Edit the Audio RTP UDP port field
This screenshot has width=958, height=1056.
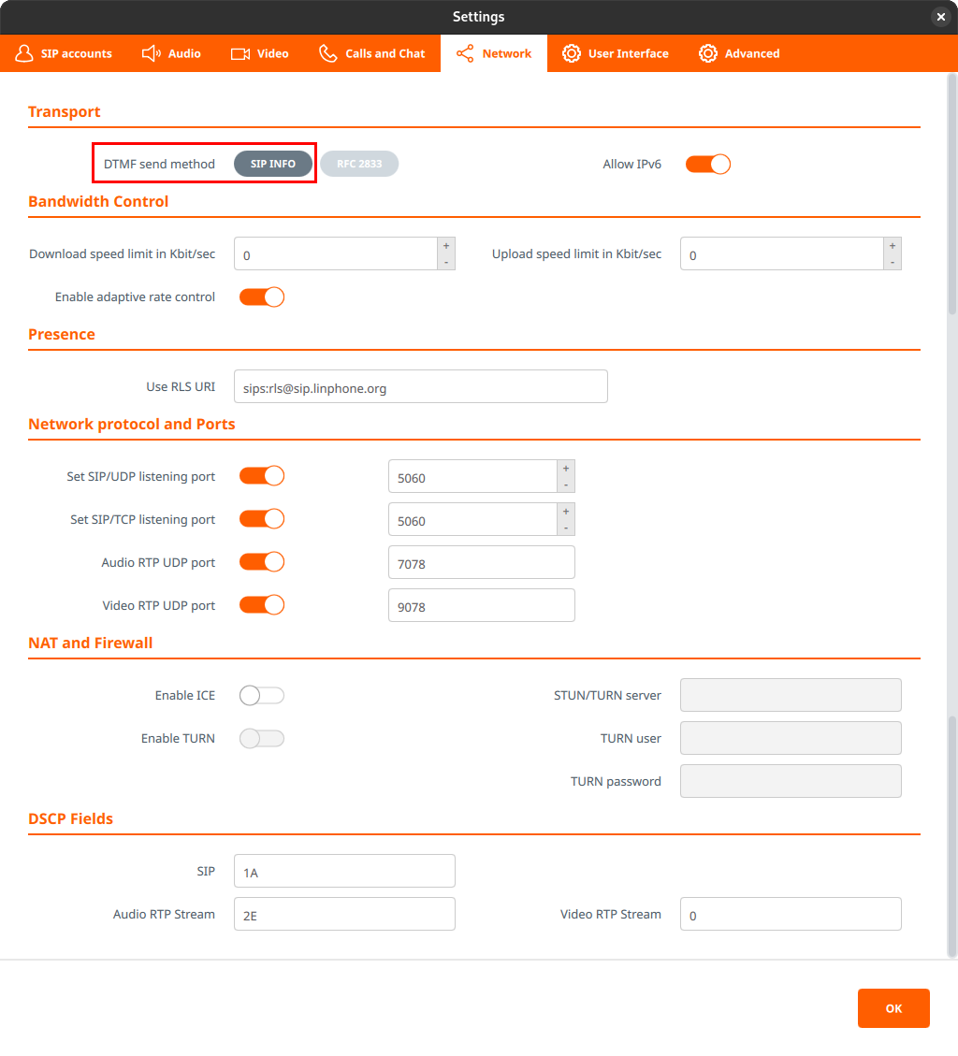[482, 562]
